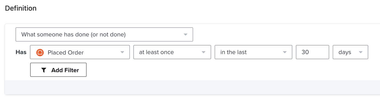The height and width of the screenshot is (98, 380).
Task: Click the caret arrow on Placed Order dropdown
Action: click(122, 52)
